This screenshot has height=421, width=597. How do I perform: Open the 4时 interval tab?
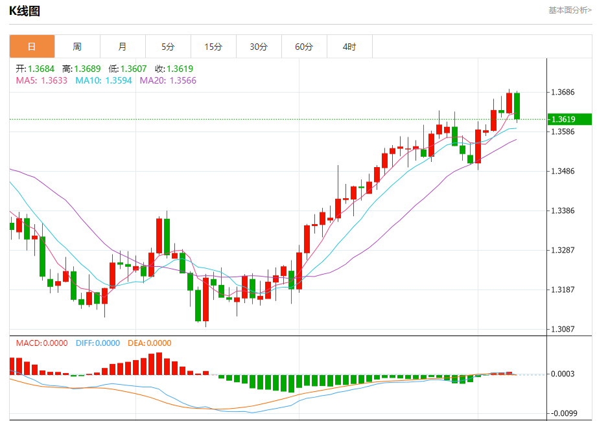tap(349, 47)
